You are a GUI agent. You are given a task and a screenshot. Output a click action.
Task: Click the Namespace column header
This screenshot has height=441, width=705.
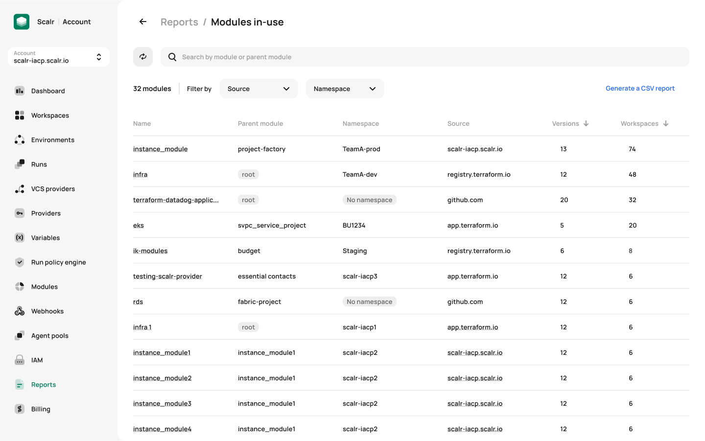point(361,123)
